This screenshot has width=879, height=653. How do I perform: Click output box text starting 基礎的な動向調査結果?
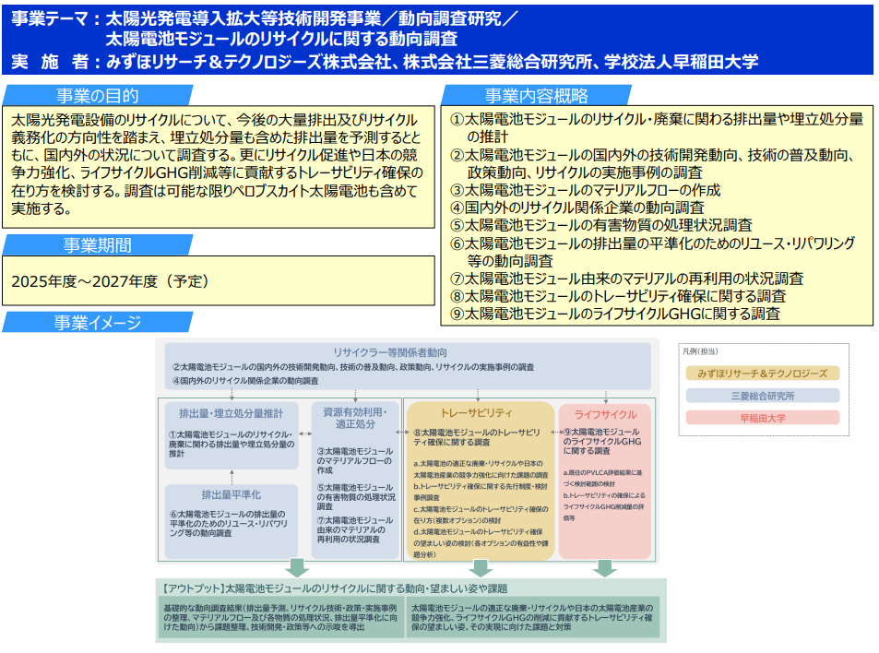(x=280, y=617)
